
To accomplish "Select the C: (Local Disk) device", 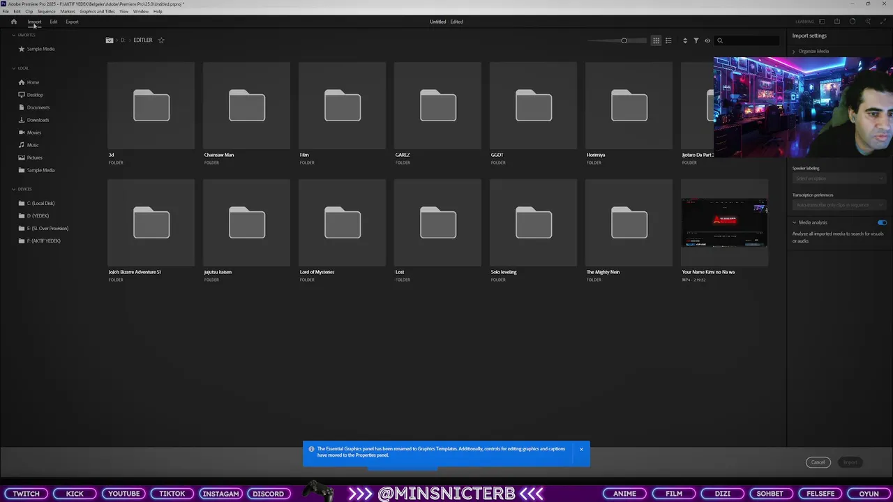I will pyautogui.click(x=37, y=203).
